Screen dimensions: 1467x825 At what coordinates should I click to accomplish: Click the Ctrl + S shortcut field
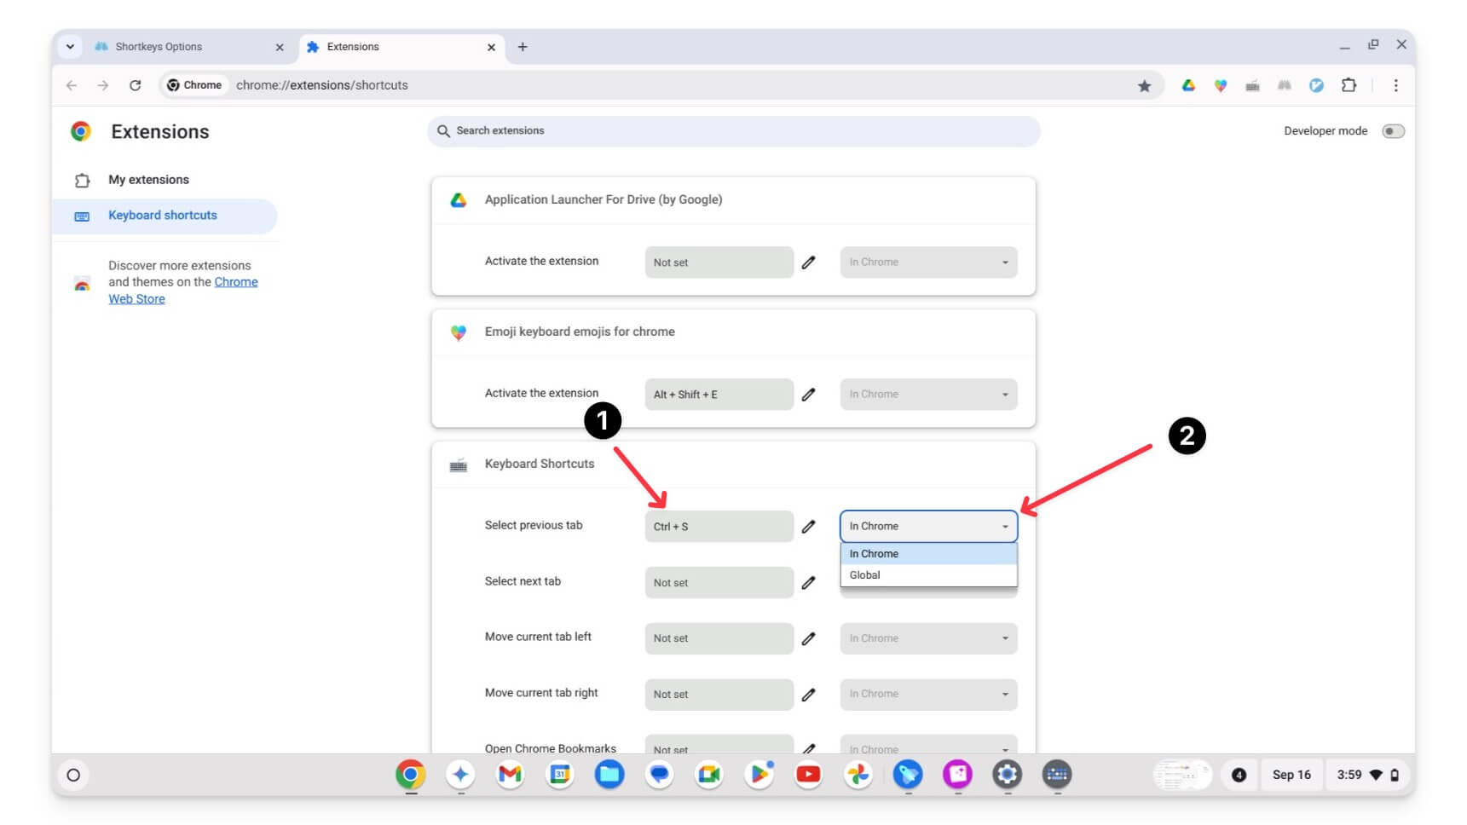pyautogui.click(x=719, y=527)
